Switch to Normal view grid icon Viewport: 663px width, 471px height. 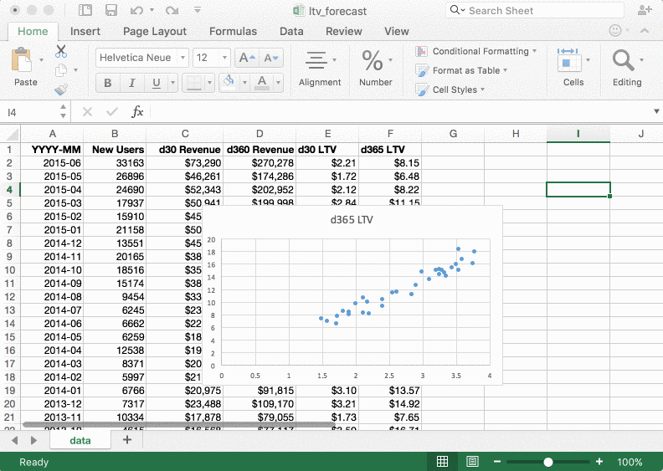coord(442,462)
